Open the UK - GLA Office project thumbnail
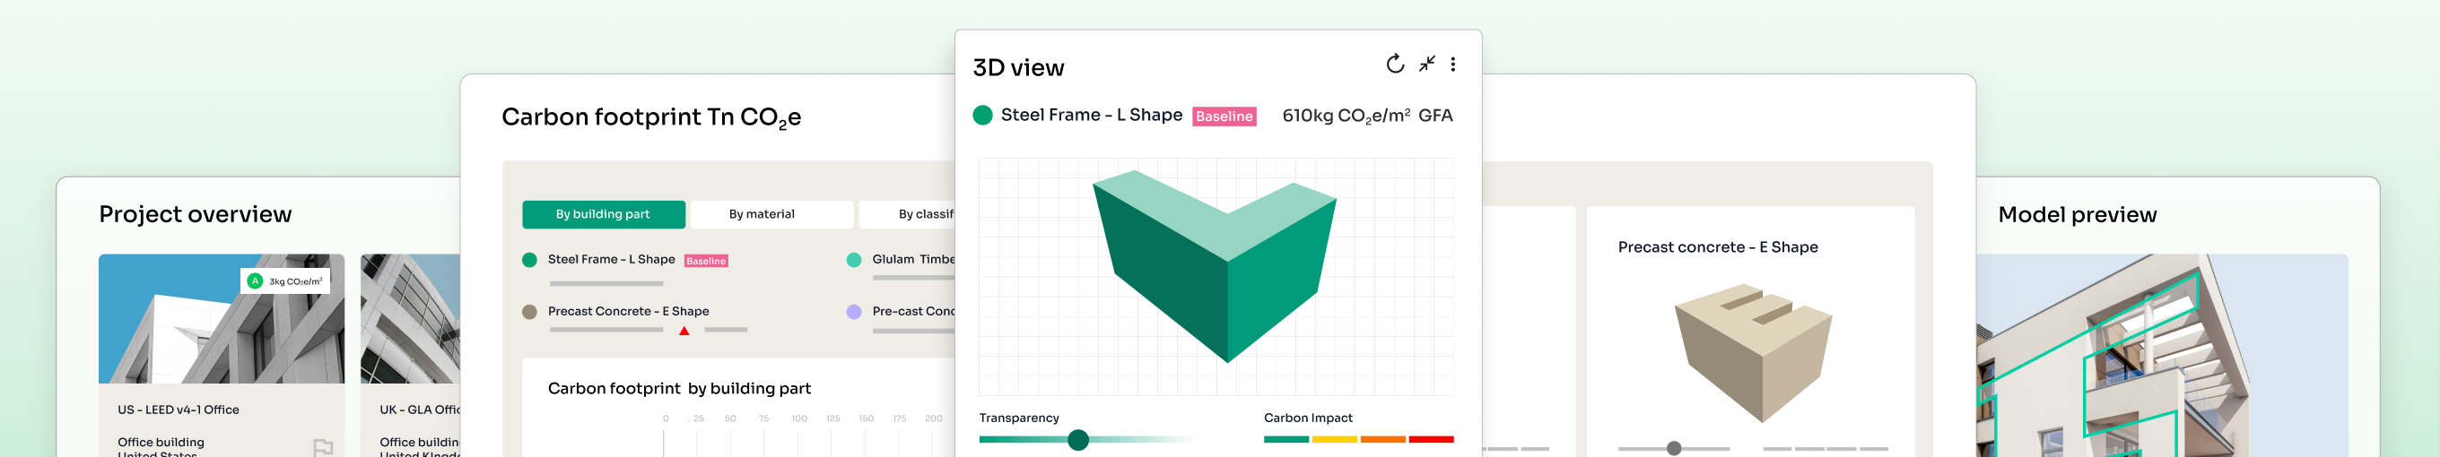Image resolution: width=2440 pixels, height=457 pixels. click(x=410, y=319)
